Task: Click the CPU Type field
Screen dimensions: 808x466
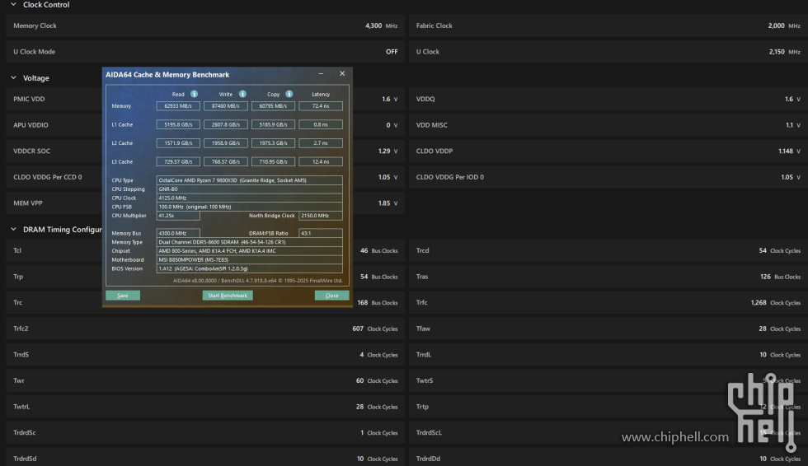Action: tap(249, 179)
